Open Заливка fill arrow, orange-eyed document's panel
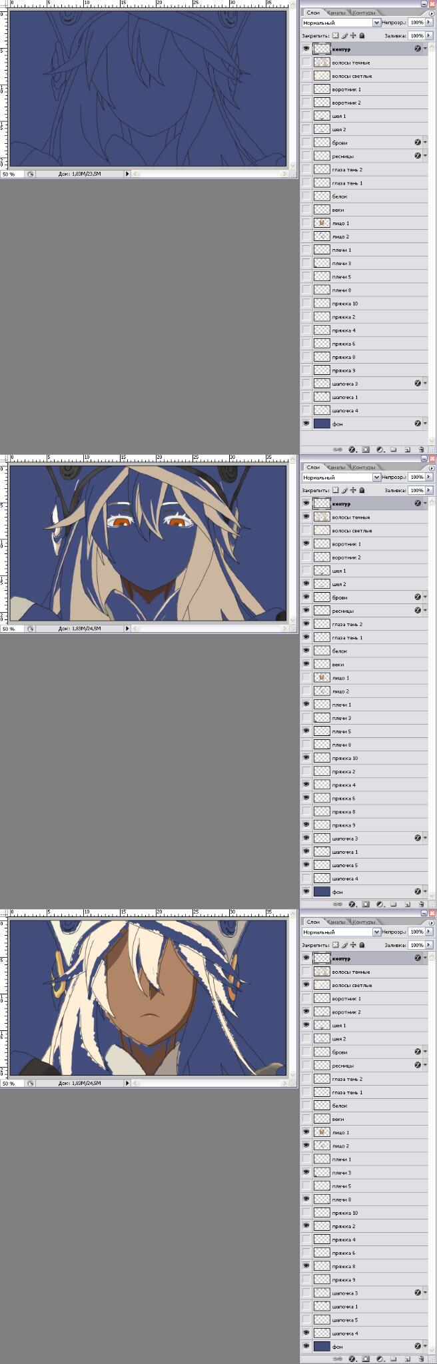Screen dimensions: 437x1364 click(430, 490)
